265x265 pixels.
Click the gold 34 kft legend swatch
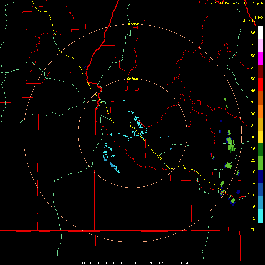pos(260,125)
